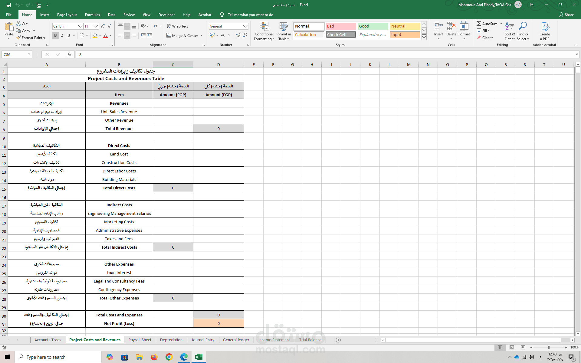Expand the Name Box dropdown arrow
This screenshot has width=581, height=363.
tap(29, 54)
